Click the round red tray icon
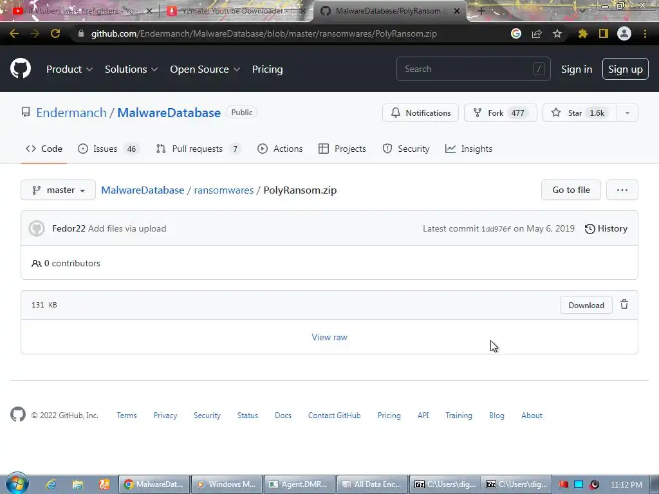The height and width of the screenshot is (494, 659). [594, 484]
